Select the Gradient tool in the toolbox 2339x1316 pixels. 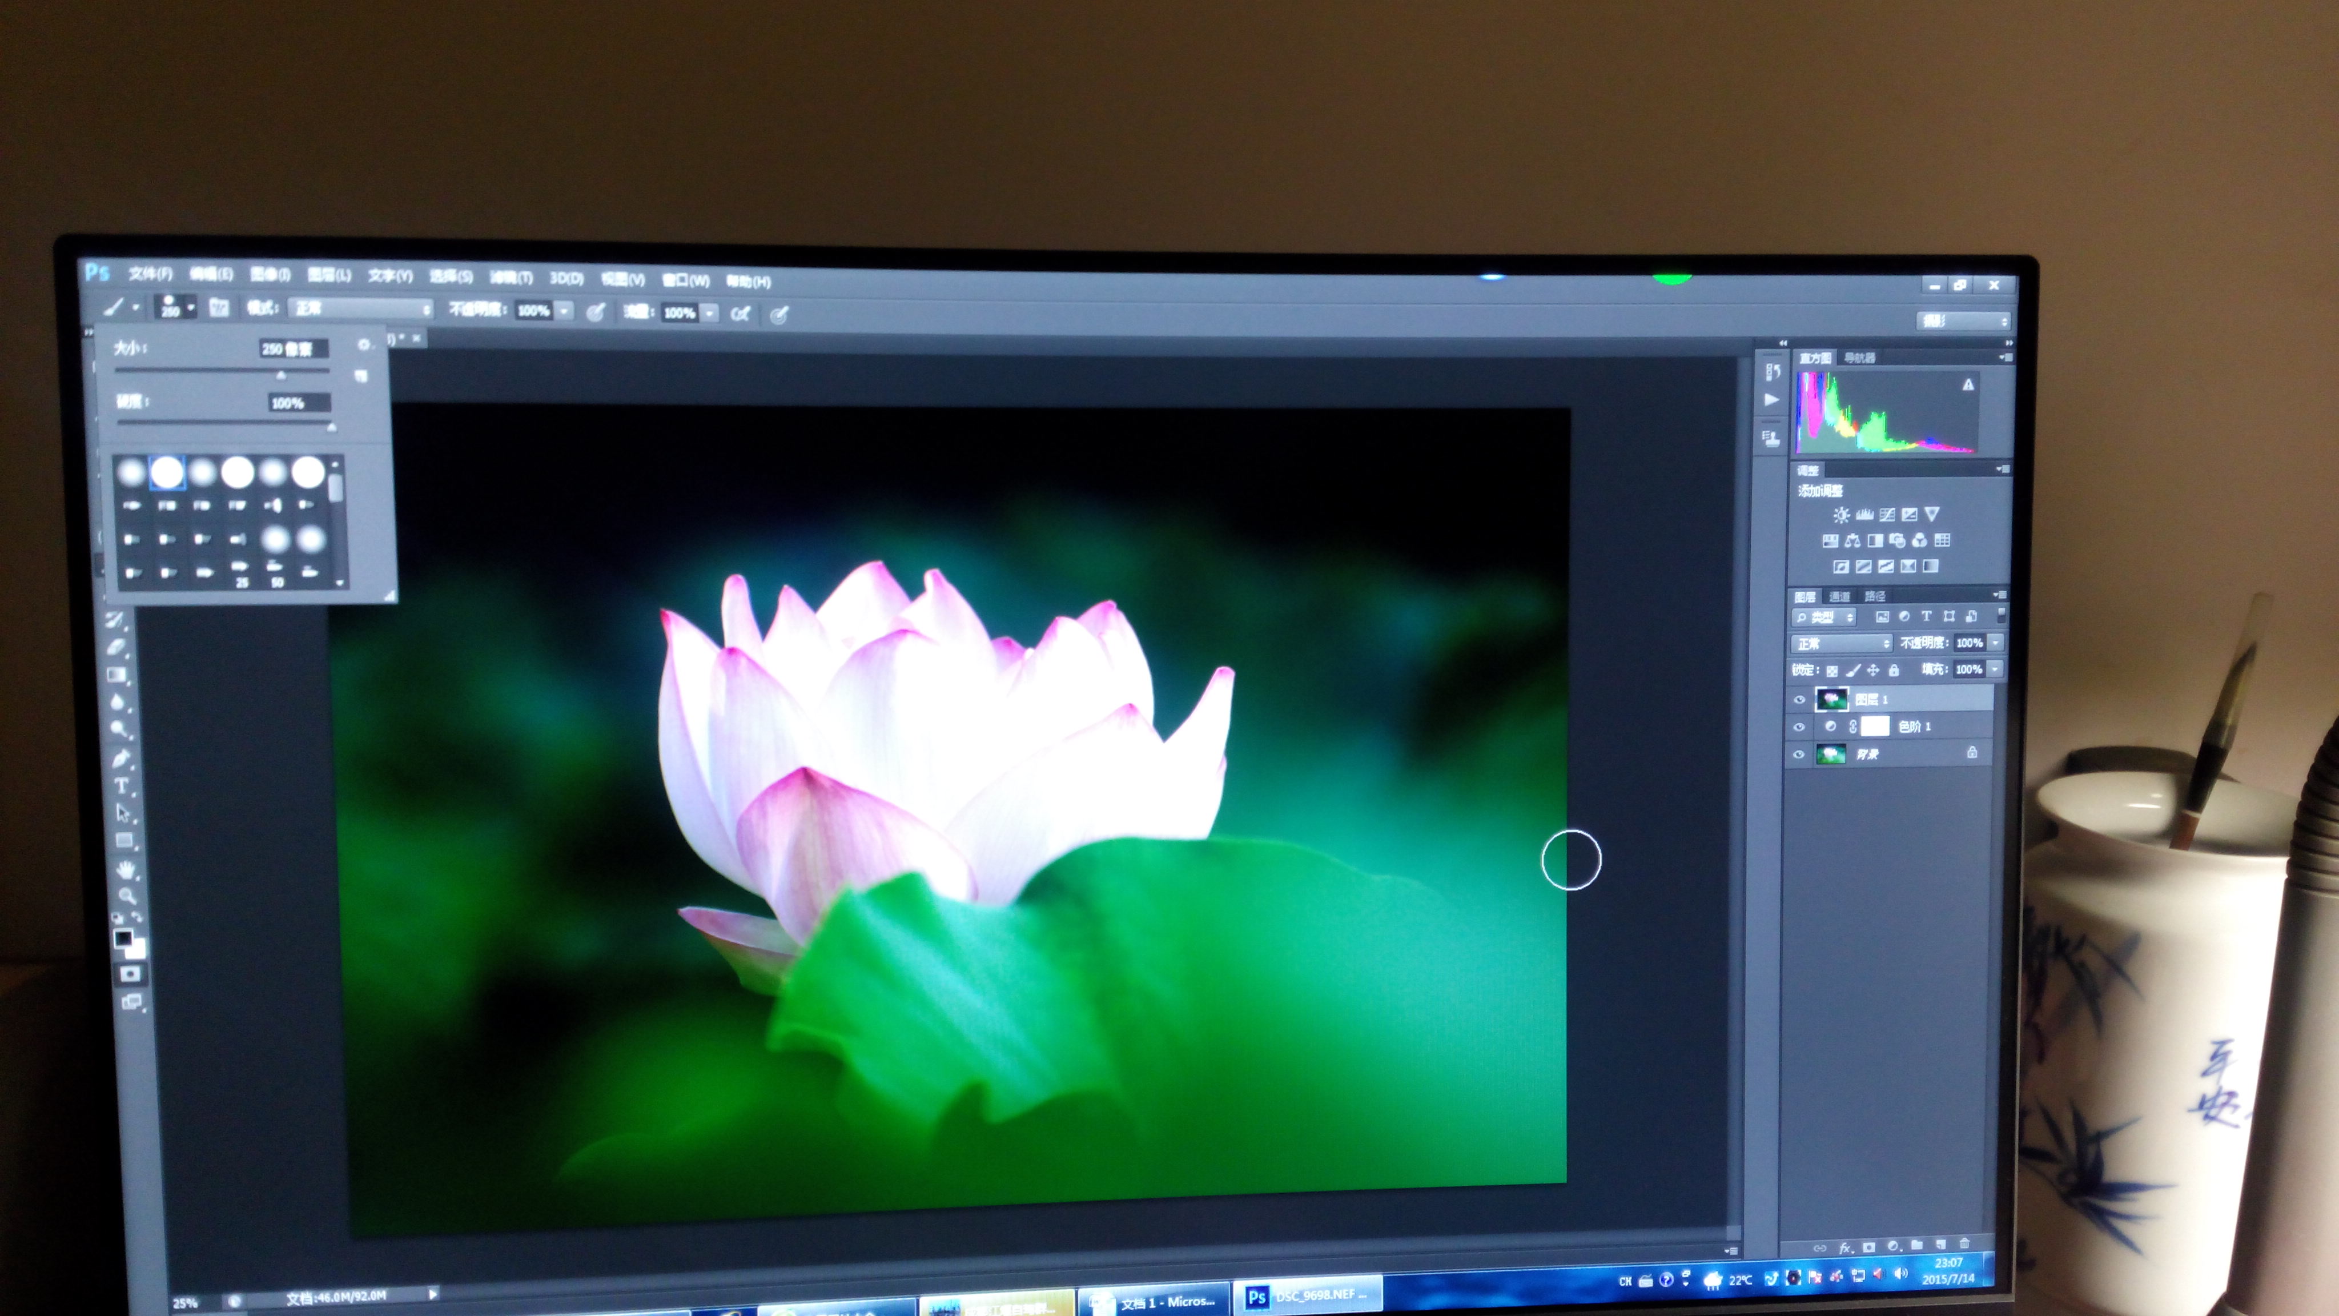click(116, 675)
